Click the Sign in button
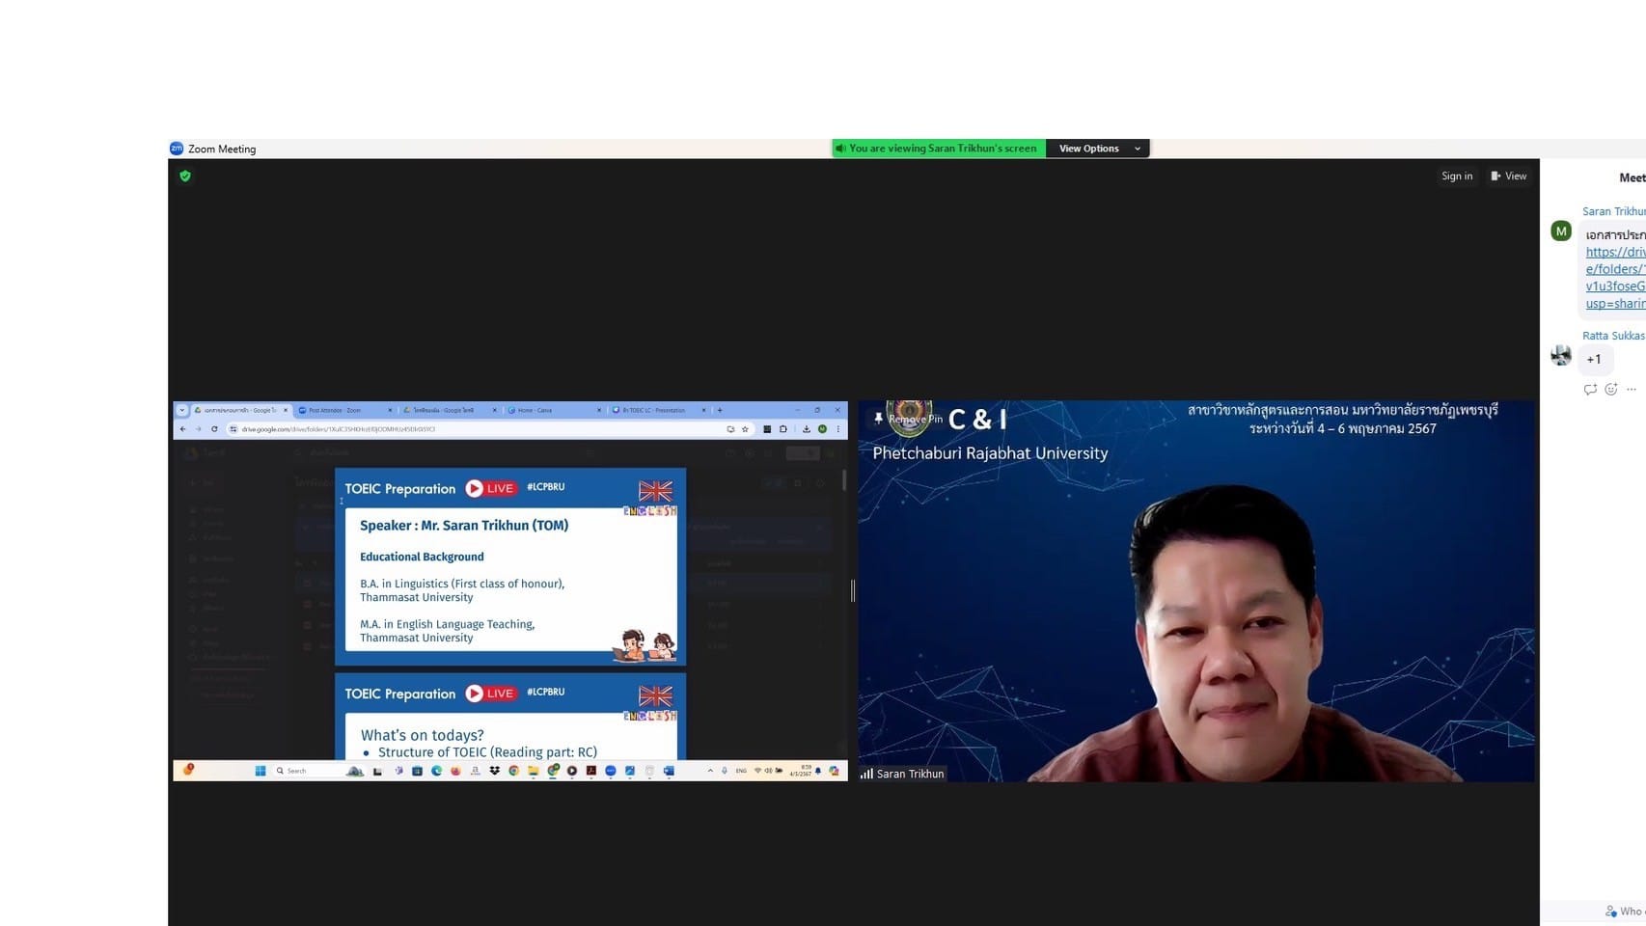Screen dimensions: 1646x926 tap(1456, 176)
